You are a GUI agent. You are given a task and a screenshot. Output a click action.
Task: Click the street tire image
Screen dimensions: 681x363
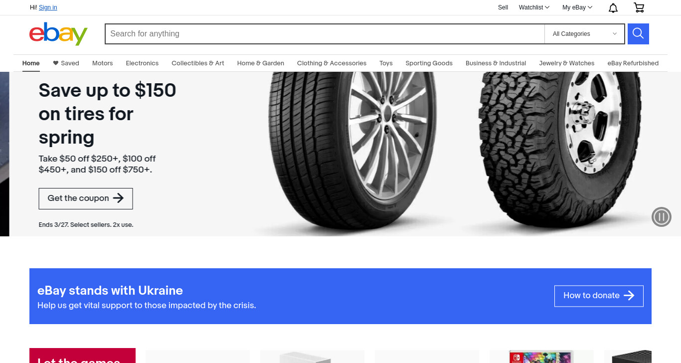click(x=351, y=152)
